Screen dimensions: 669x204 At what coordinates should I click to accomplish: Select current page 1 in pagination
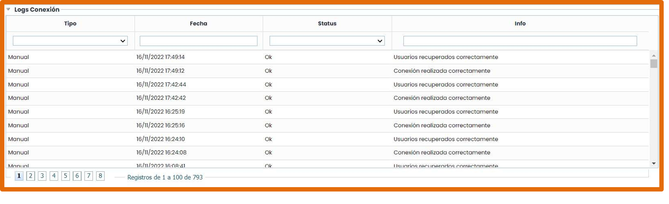click(19, 176)
